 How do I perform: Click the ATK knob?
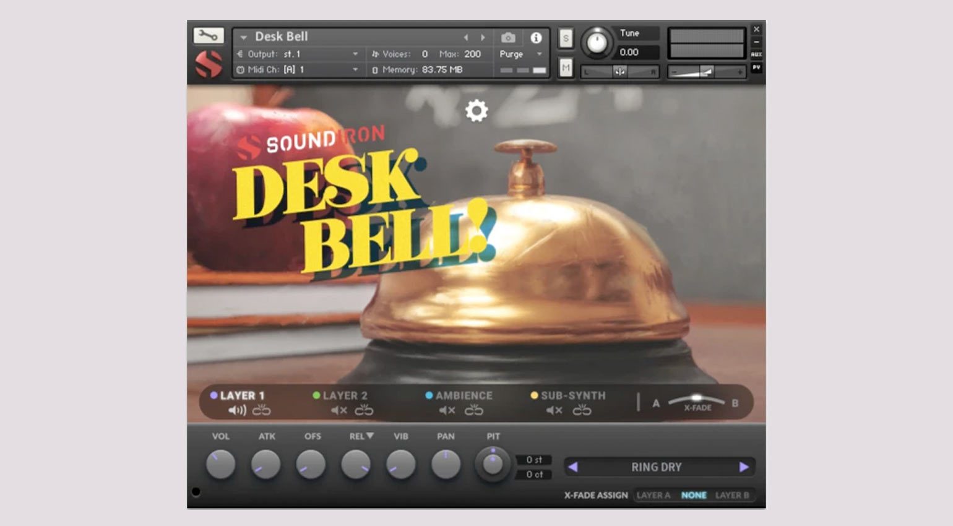point(265,465)
